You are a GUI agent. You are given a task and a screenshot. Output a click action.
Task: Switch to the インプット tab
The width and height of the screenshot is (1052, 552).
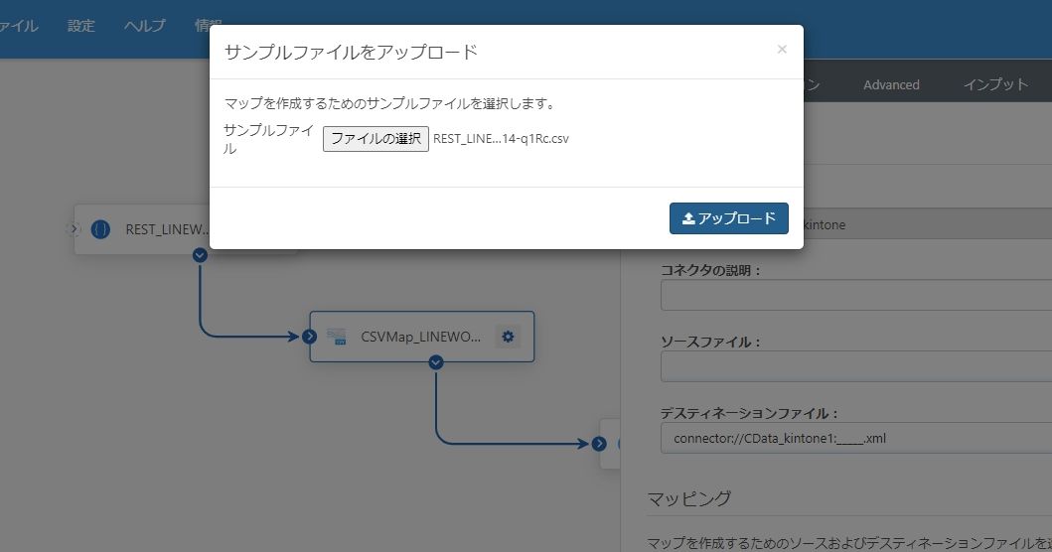click(995, 84)
